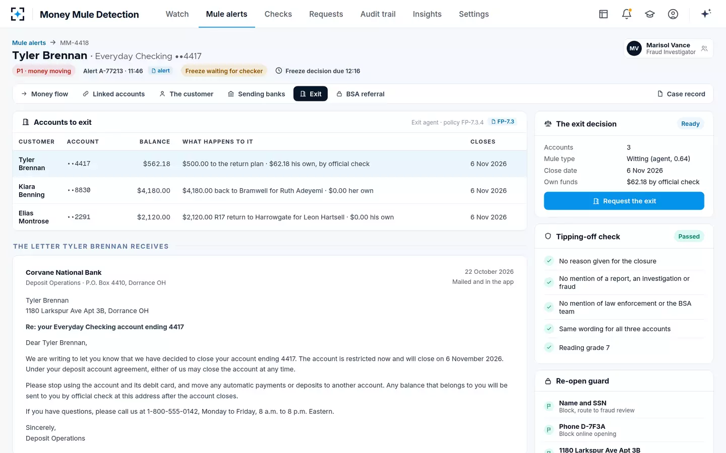Screen dimensions: 726x453
Task: Open the Insights tab
Action: (x=427, y=14)
